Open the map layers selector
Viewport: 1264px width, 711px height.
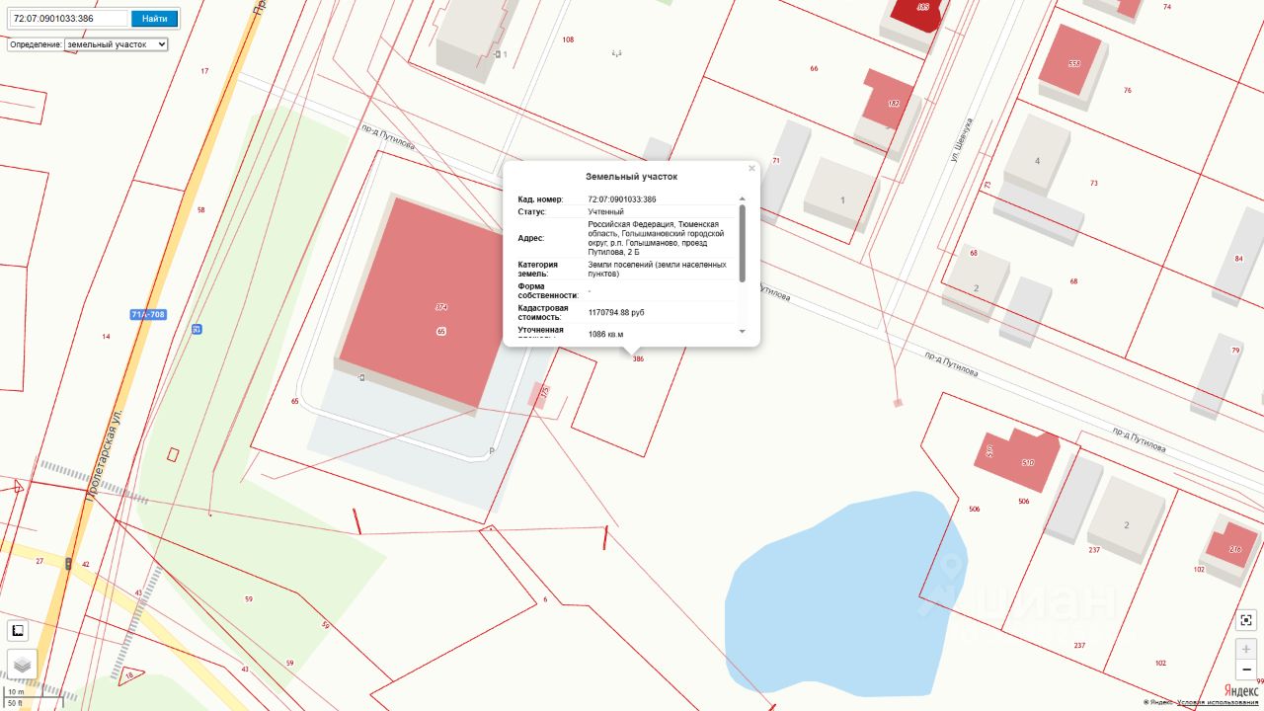(22, 665)
